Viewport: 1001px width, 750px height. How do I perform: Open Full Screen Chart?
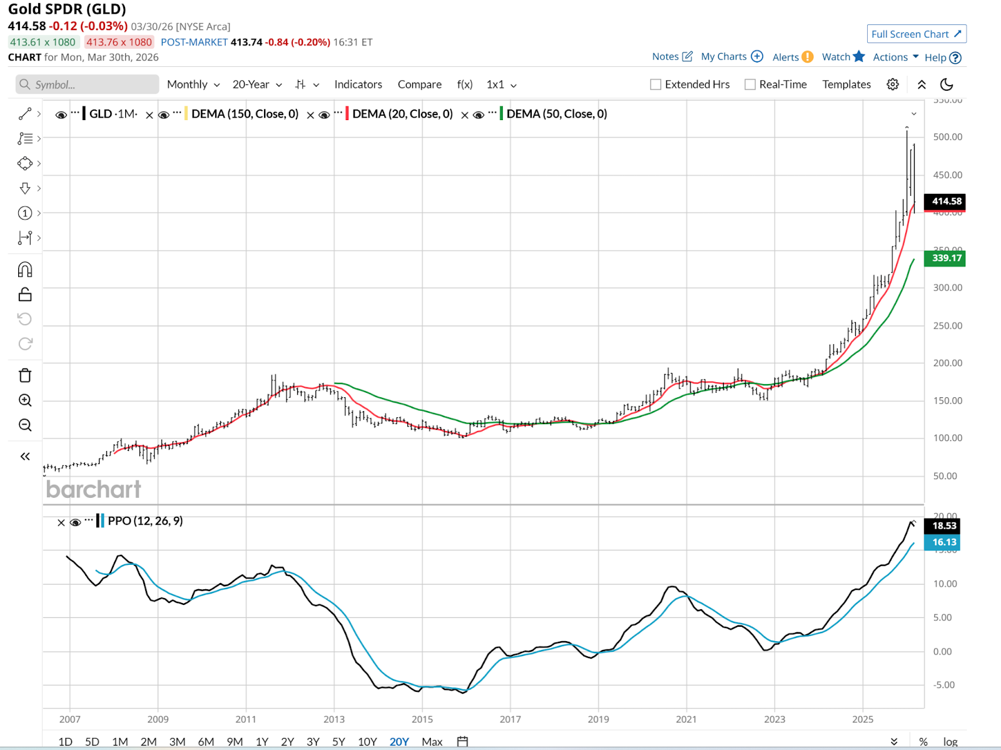click(x=917, y=34)
